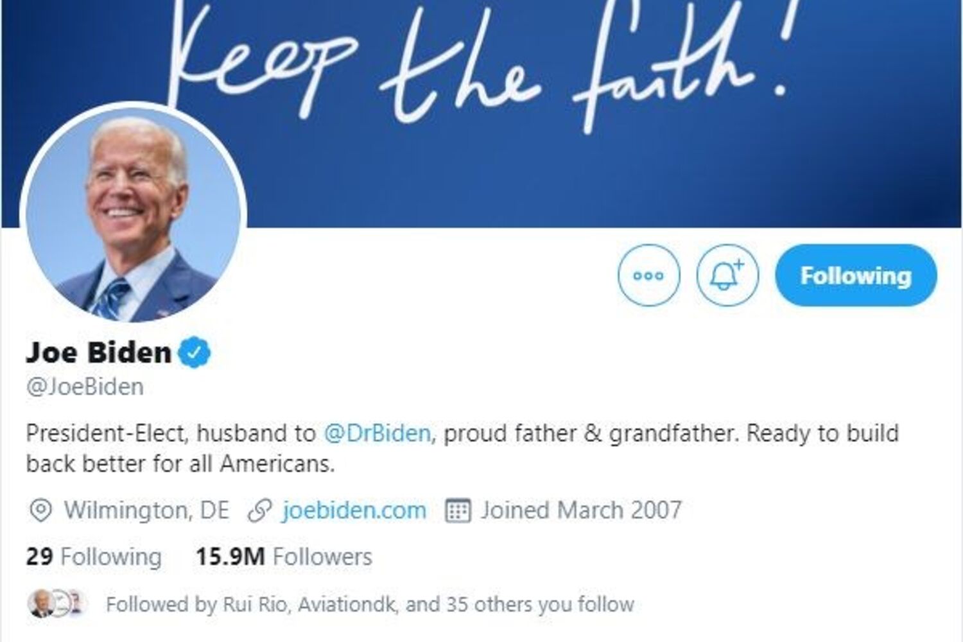The height and width of the screenshot is (642, 963).
Task: Click the 'Wilmington, DE' location text
Action: click(146, 510)
